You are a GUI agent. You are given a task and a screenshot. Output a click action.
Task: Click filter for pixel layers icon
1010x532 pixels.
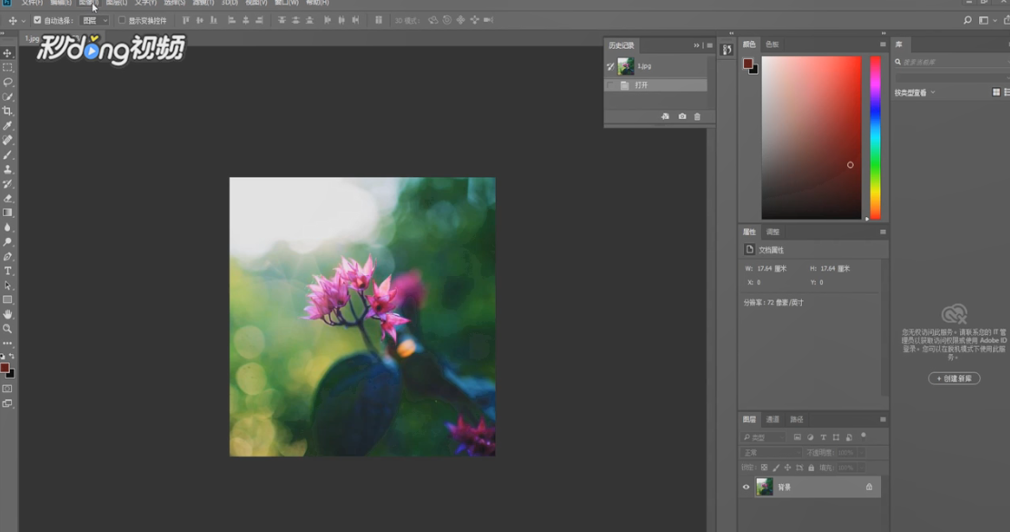797,438
